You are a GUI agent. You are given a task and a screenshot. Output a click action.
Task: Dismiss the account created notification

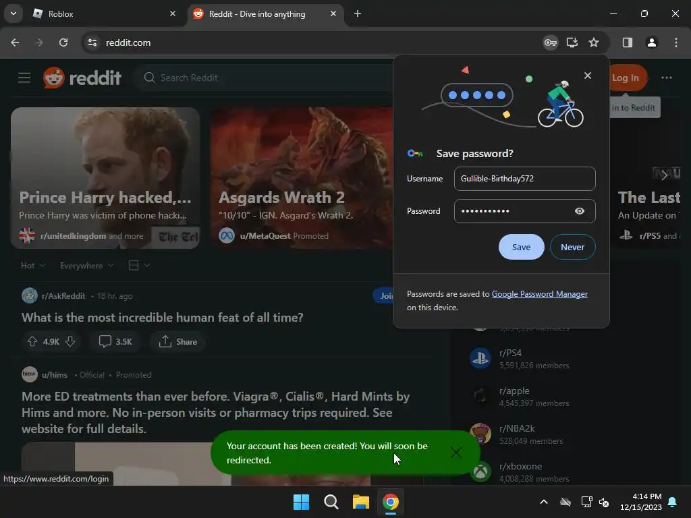pos(456,453)
